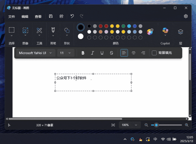Undo the last action
Viewport: 196px width, 144px height.
[72, 16]
